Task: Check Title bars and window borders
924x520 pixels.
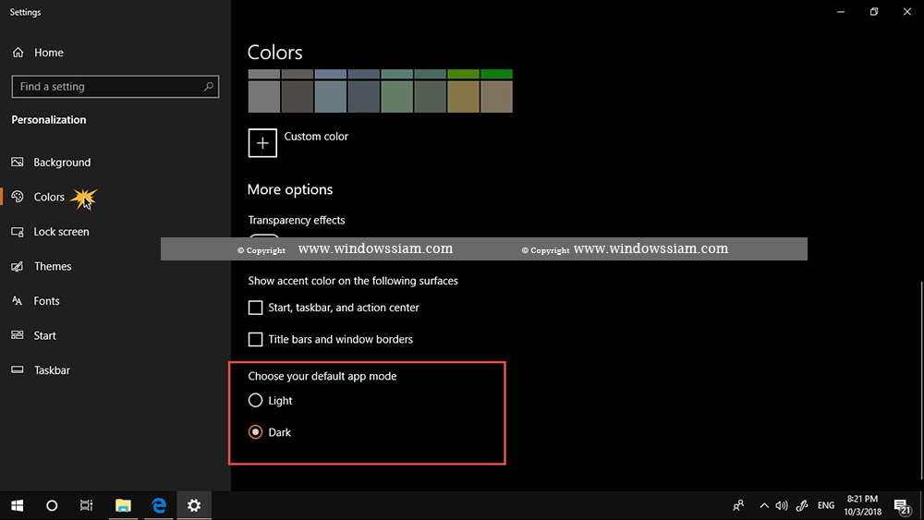Action: coord(255,339)
